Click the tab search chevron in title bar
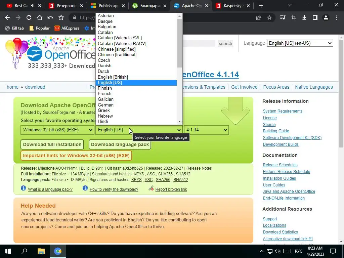344x258 pixels. point(290,5)
